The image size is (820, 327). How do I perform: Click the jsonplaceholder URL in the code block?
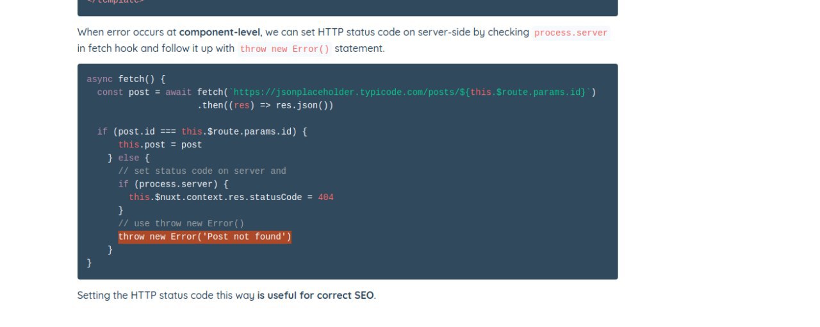pyautogui.click(x=410, y=92)
